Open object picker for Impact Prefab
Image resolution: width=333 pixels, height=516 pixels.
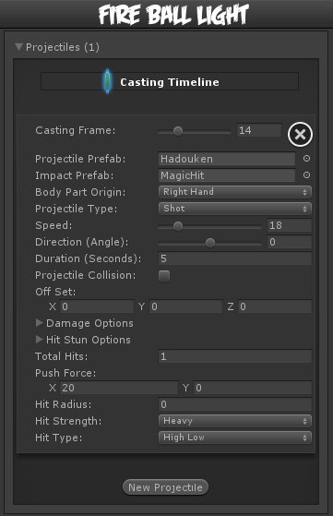306,175
